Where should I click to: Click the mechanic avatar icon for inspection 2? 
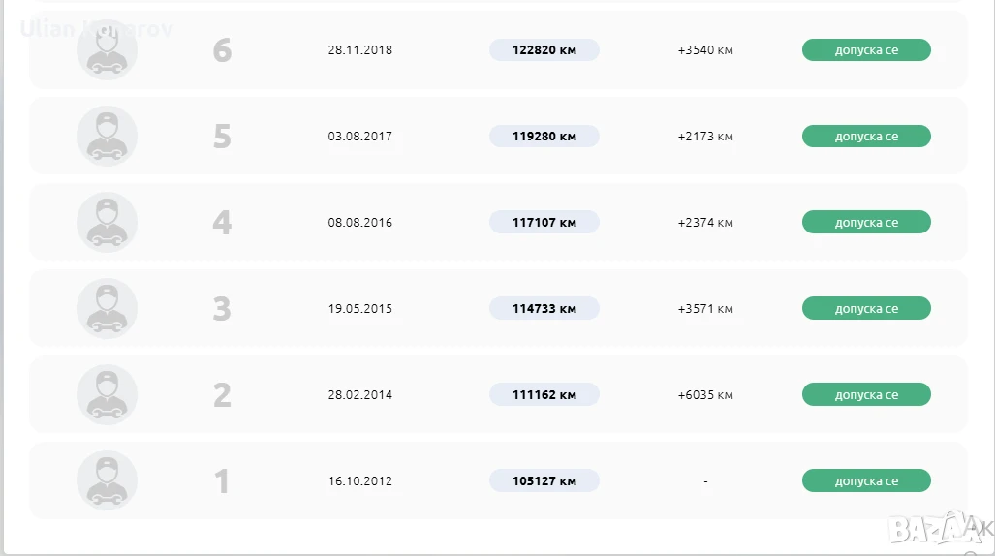pos(107,395)
